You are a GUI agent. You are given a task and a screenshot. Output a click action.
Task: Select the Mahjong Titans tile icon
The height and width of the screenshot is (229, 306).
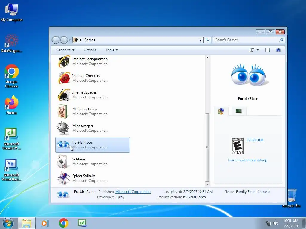point(62,112)
